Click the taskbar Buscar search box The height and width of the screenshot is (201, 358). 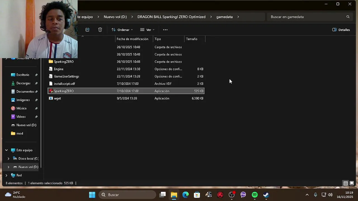pyautogui.click(x=127, y=195)
